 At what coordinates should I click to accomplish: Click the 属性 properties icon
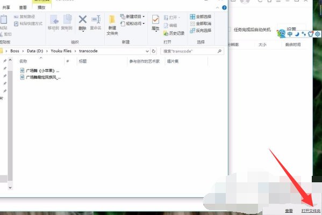pyautogui.click(x=155, y=20)
